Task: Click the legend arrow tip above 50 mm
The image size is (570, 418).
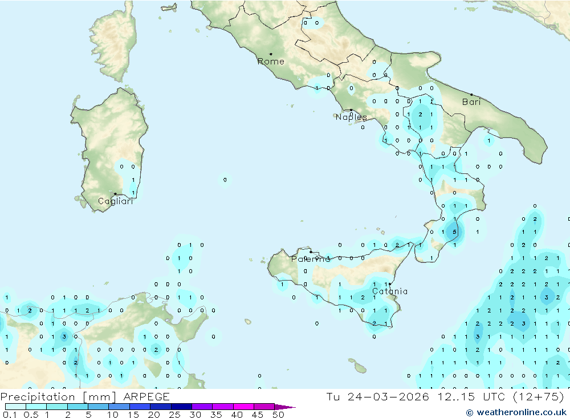Action: point(286,407)
